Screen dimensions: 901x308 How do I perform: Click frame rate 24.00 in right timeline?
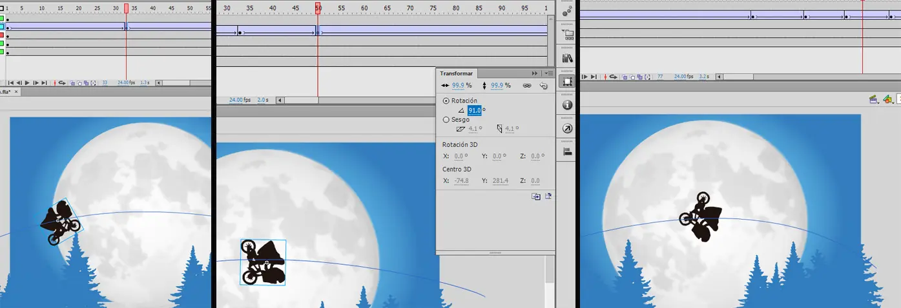[680, 77]
